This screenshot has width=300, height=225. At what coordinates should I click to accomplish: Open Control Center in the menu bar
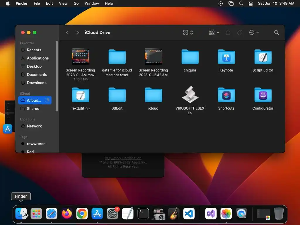click(x=251, y=4)
